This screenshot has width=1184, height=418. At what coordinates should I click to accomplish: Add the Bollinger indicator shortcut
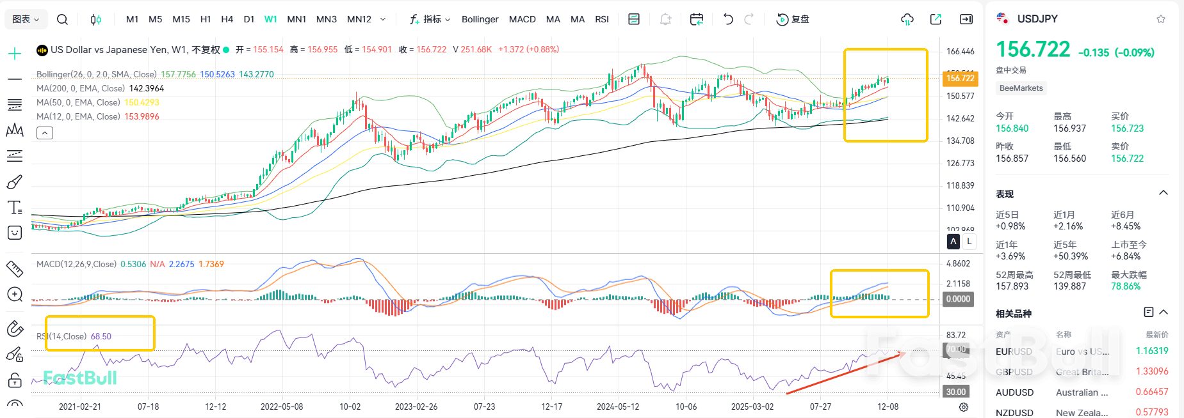[480, 19]
